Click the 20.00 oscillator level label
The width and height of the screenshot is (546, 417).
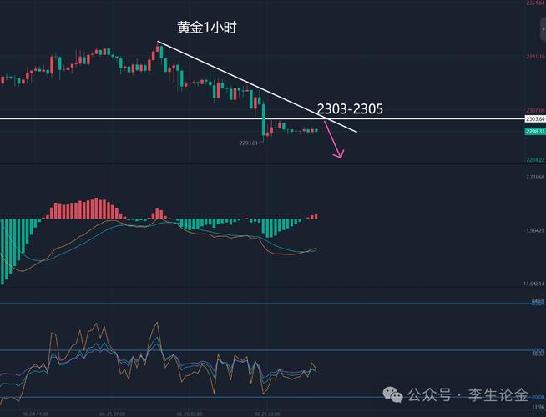click(538, 397)
